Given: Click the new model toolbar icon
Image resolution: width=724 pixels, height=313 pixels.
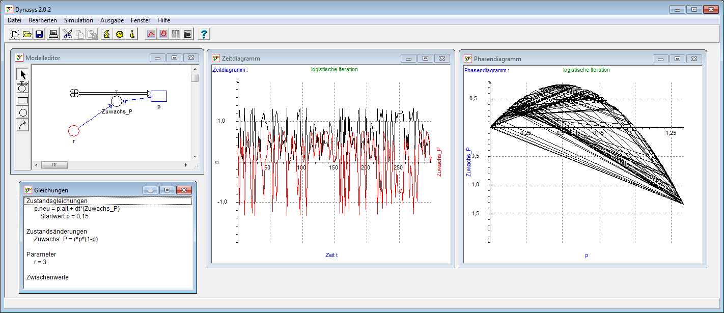Looking at the screenshot, I should point(15,34).
